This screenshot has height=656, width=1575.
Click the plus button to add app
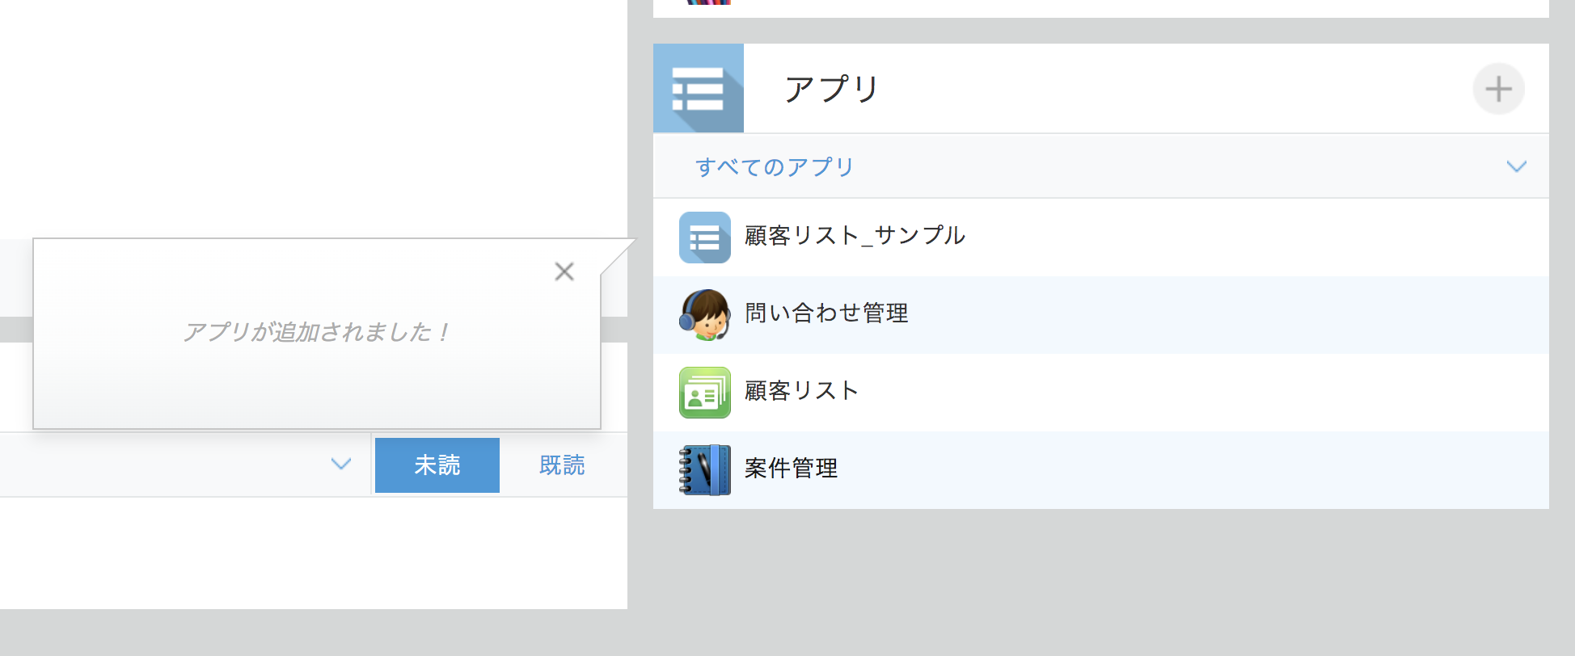(1498, 89)
